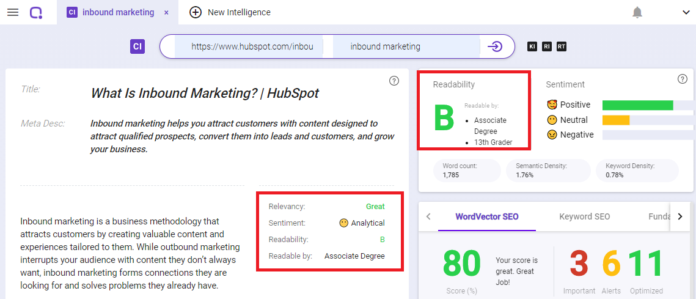Open help icon in the title panel
This screenshot has width=696, height=299.
click(x=394, y=81)
